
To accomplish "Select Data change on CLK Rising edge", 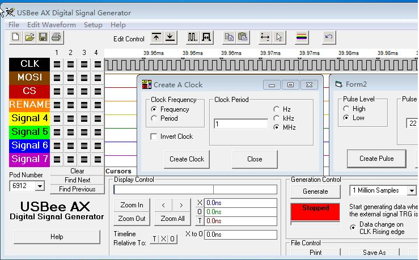I will point(353,228).
